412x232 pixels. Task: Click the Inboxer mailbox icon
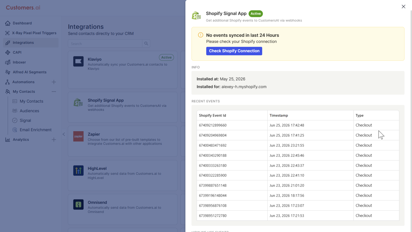pyautogui.click(x=8, y=62)
